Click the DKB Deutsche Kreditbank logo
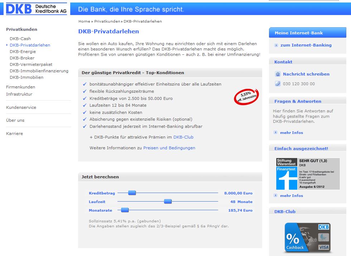This screenshot has height=256, width=351. tap(36, 9)
